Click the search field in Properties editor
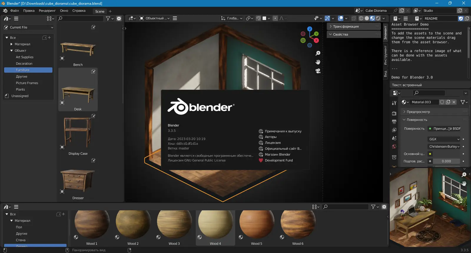Image resolution: width=471 pixels, height=253 pixels. (429, 93)
